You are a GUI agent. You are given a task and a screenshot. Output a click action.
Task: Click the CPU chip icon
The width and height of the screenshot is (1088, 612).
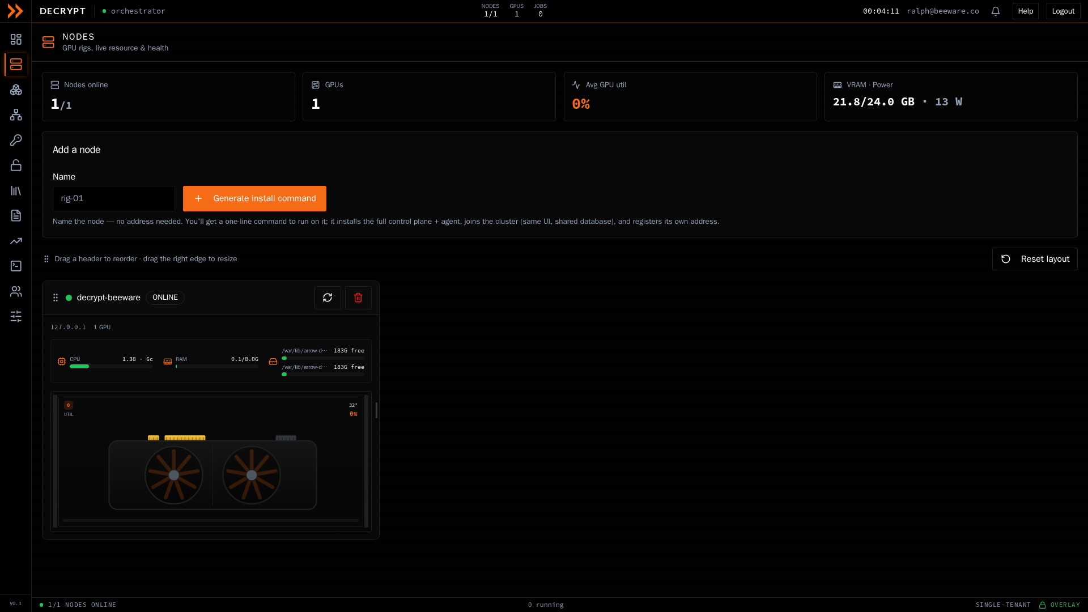[62, 362]
